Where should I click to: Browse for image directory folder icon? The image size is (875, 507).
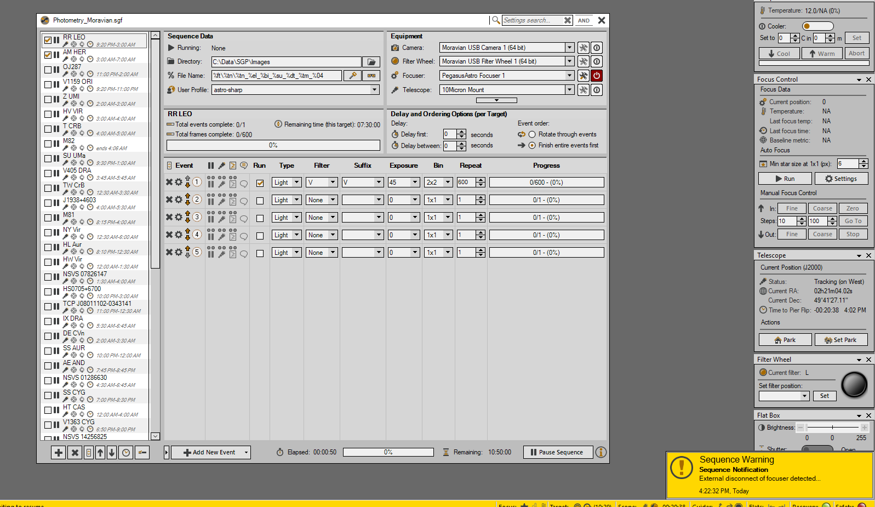371,62
